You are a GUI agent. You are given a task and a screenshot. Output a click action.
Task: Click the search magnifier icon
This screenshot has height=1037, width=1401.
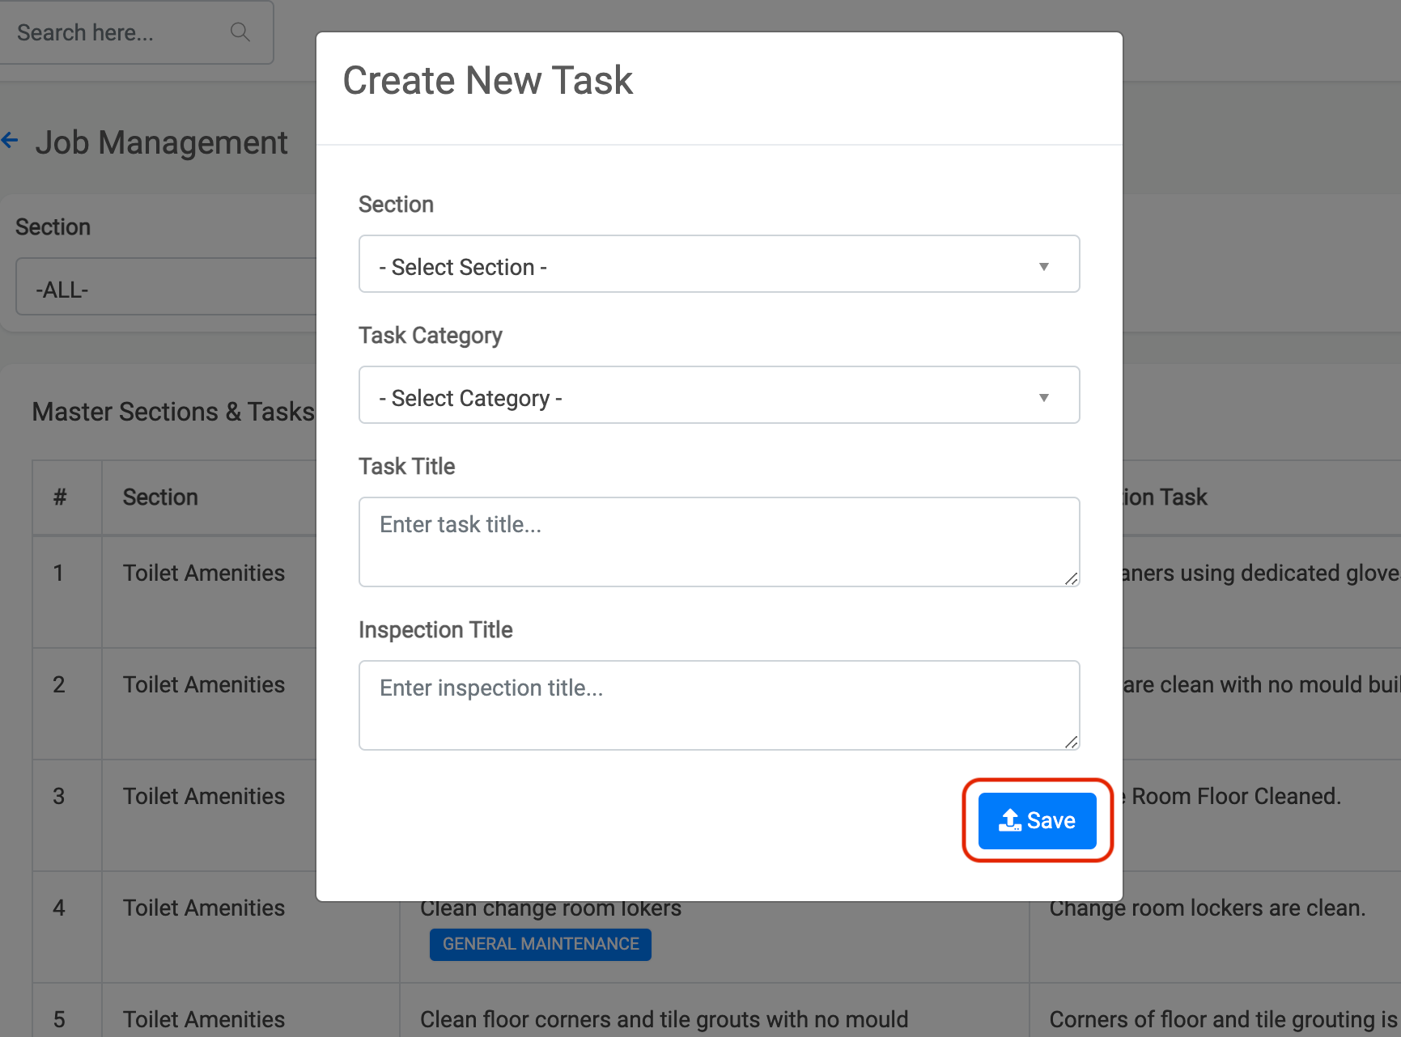coord(240,32)
